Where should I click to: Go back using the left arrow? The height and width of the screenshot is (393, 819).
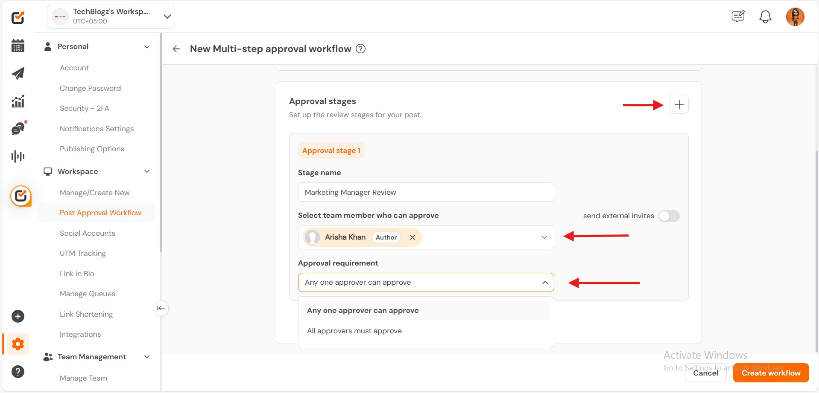point(176,49)
